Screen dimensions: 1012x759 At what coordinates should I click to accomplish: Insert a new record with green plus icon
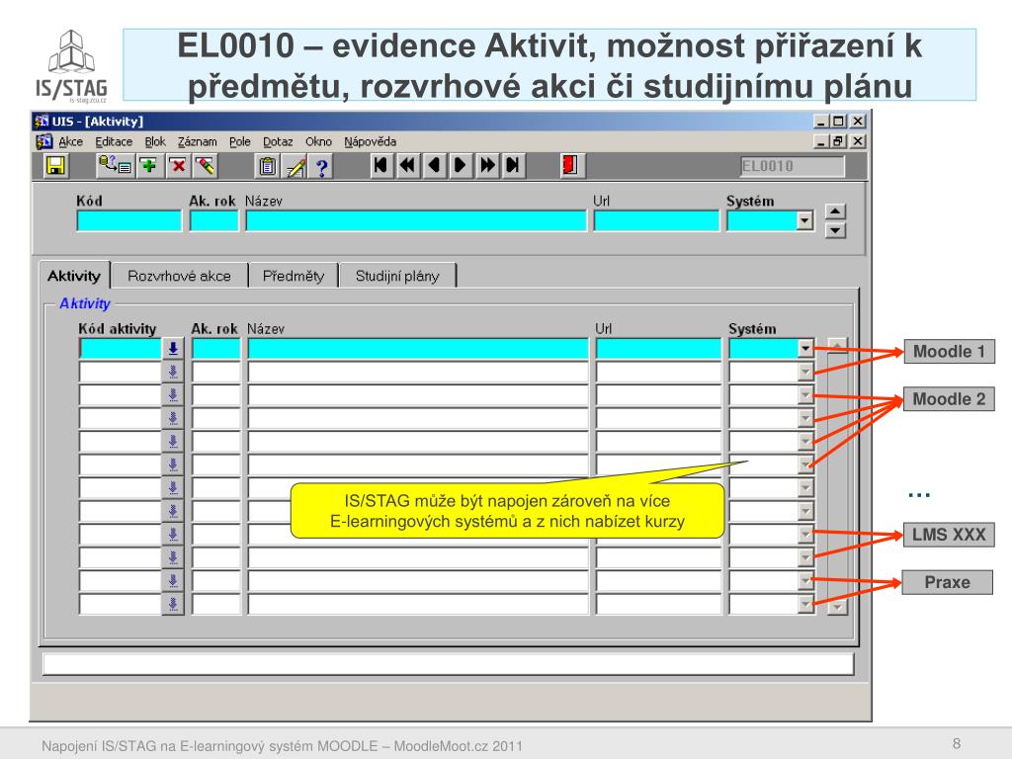pyautogui.click(x=149, y=166)
